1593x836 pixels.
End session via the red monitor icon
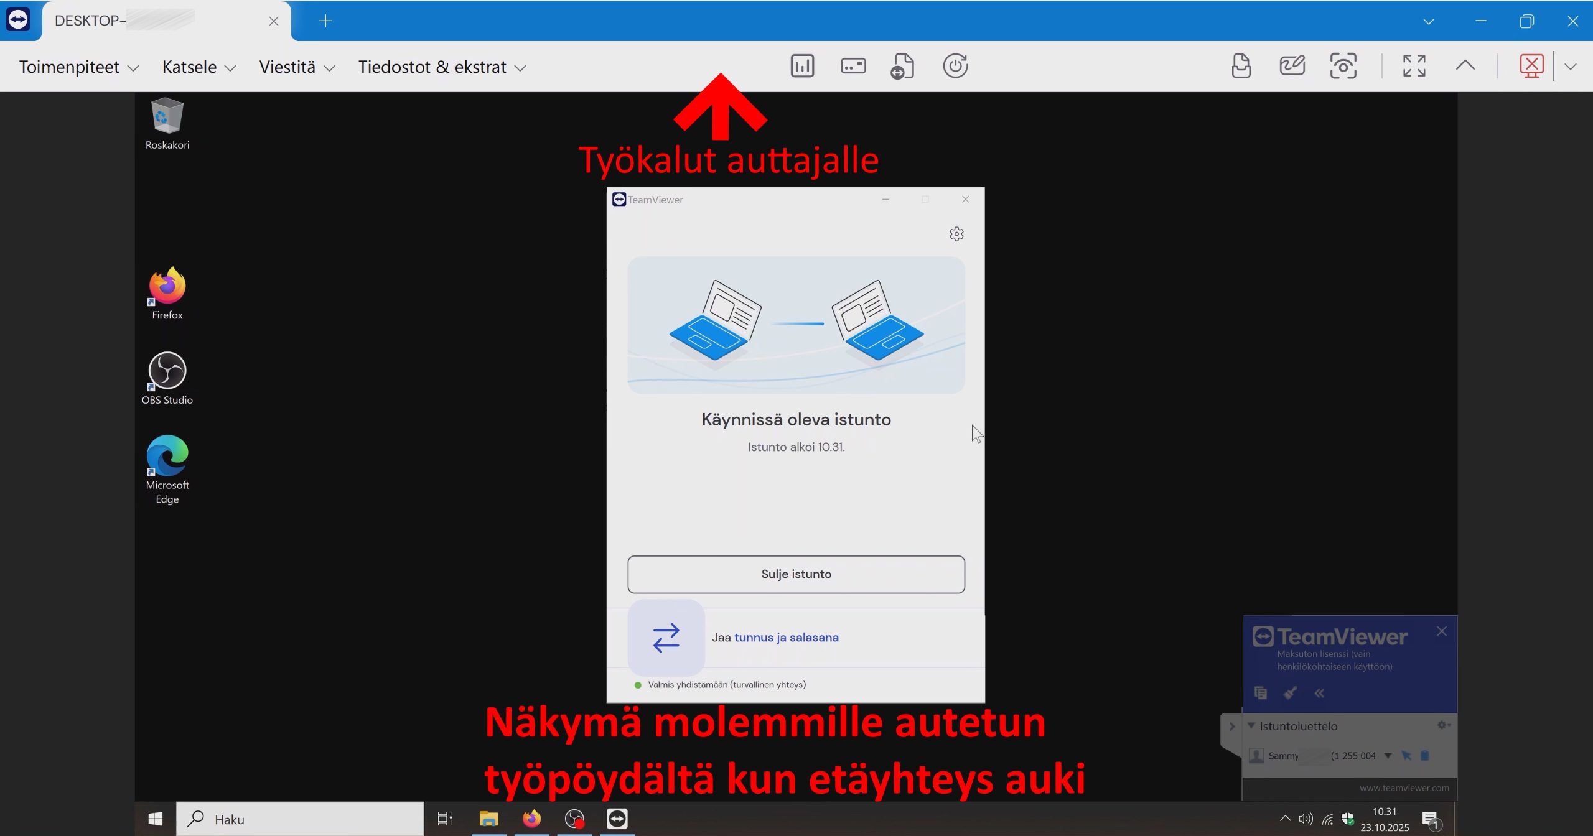1531,66
